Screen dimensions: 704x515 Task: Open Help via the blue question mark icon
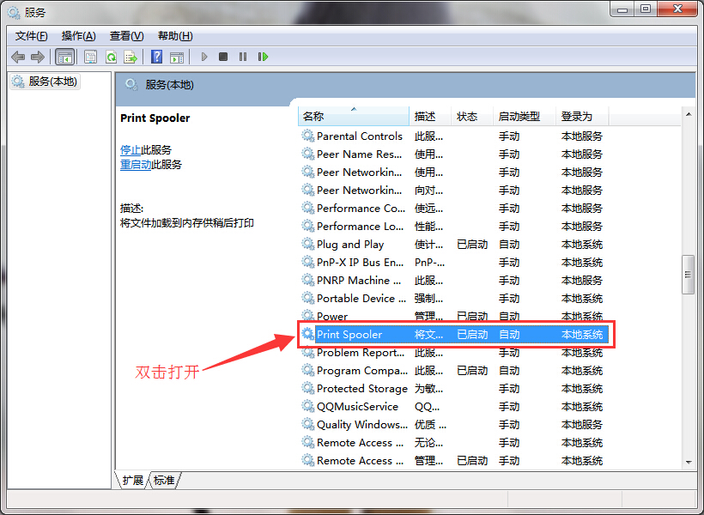156,57
